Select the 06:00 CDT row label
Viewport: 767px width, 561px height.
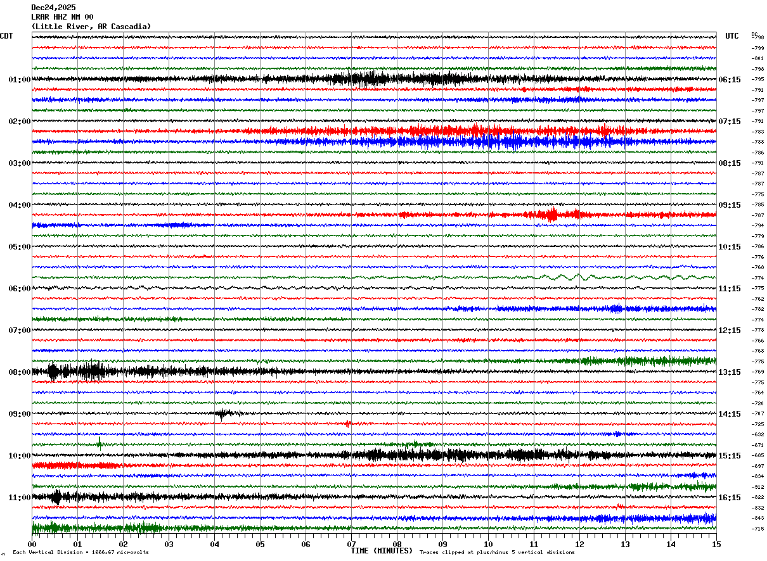tap(20, 289)
